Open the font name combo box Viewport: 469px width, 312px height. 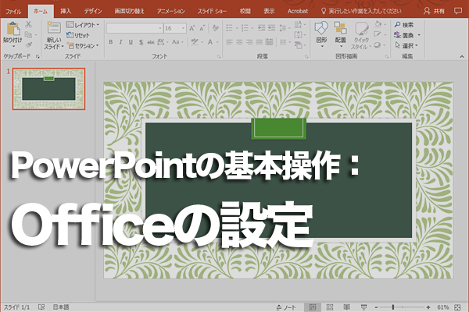(x=134, y=28)
